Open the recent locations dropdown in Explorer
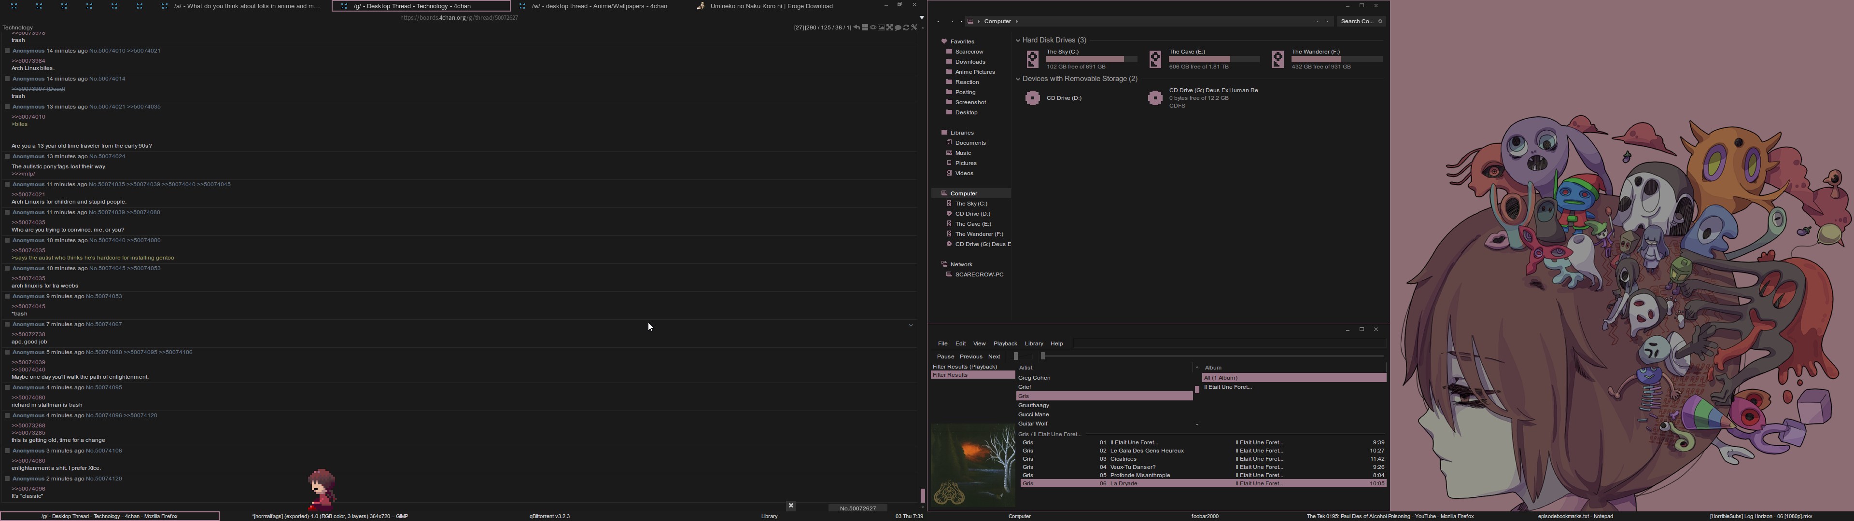This screenshot has height=521, width=1854. [x=961, y=22]
